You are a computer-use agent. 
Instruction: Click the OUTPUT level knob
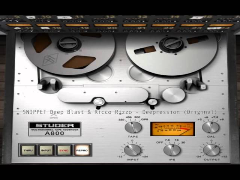click(211, 150)
